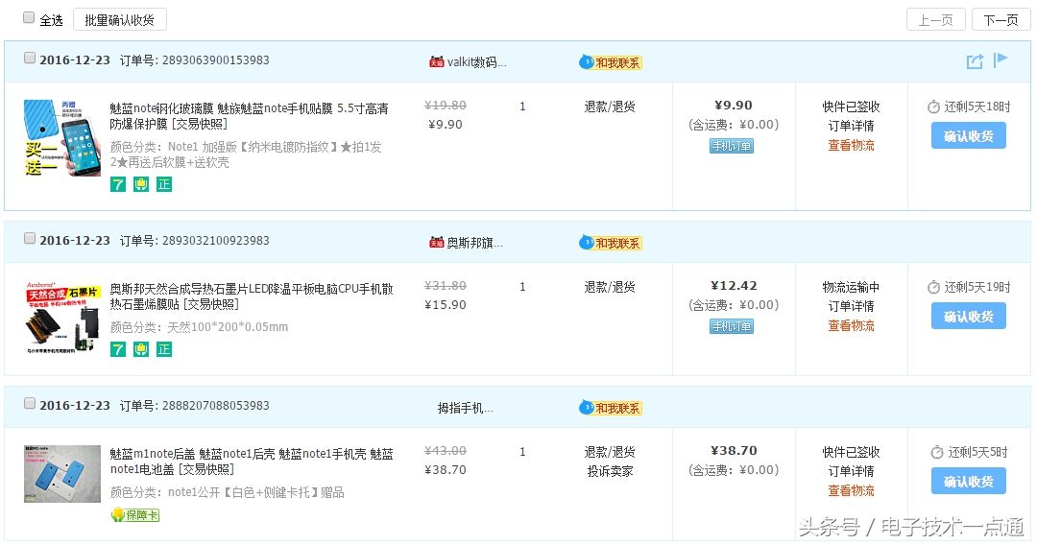The image size is (1037, 545).
Task: Click shield guarantee icon on tempered glass order
Action: pyautogui.click(x=141, y=184)
